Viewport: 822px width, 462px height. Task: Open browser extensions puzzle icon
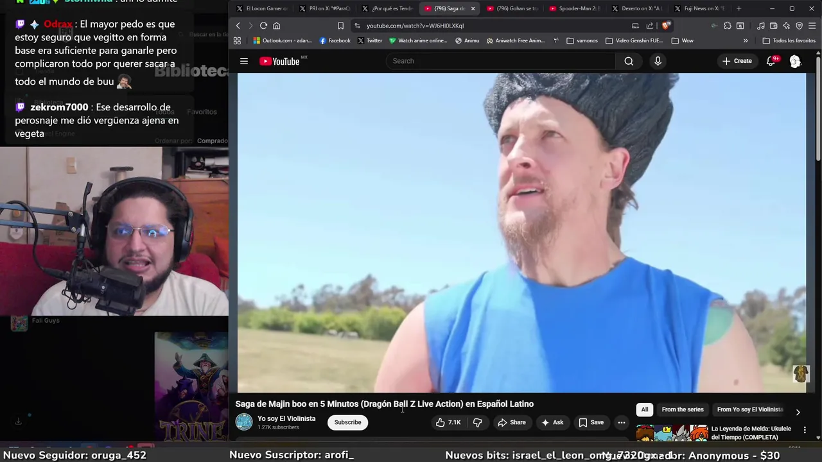click(x=727, y=26)
